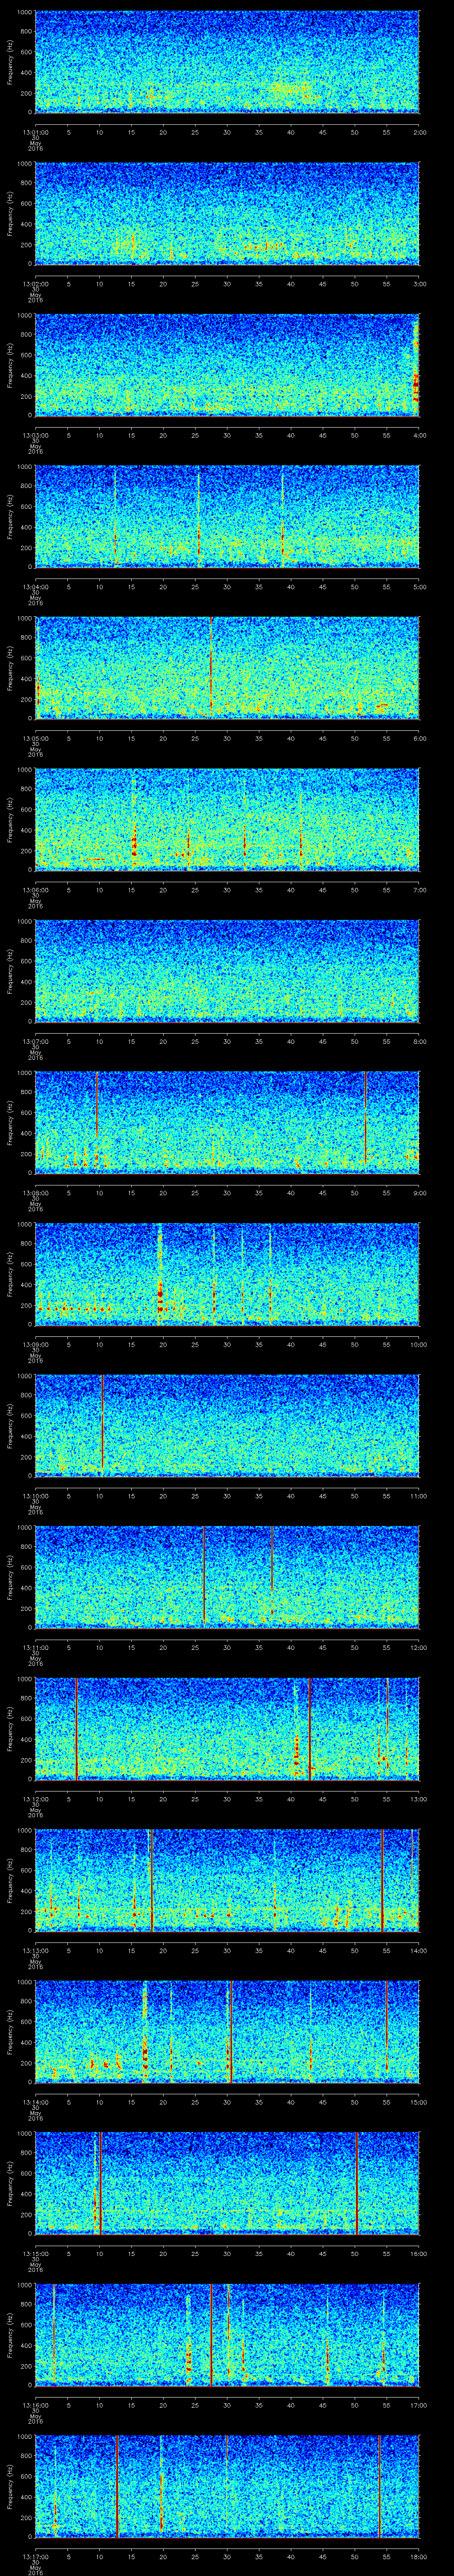
Task: Click the spectrogram panel starting at 13:13:00
Action: click(x=227, y=1880)
